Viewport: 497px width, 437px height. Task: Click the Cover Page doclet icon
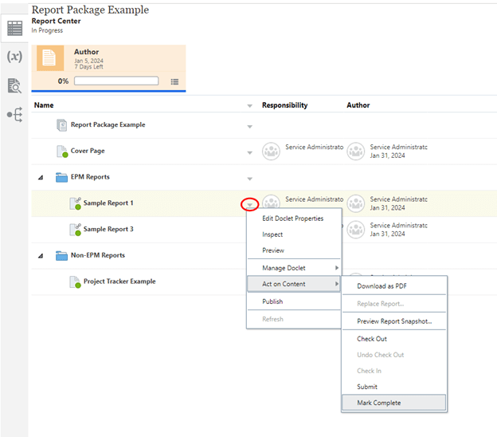[62, 152]
